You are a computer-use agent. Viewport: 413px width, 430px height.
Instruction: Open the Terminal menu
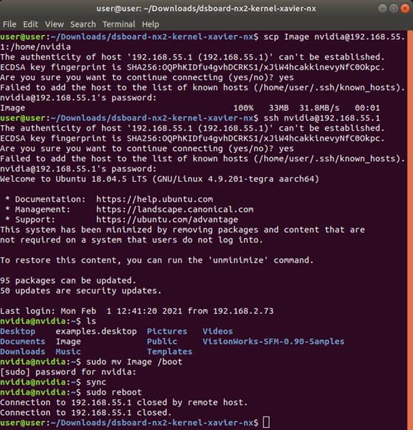119,24
